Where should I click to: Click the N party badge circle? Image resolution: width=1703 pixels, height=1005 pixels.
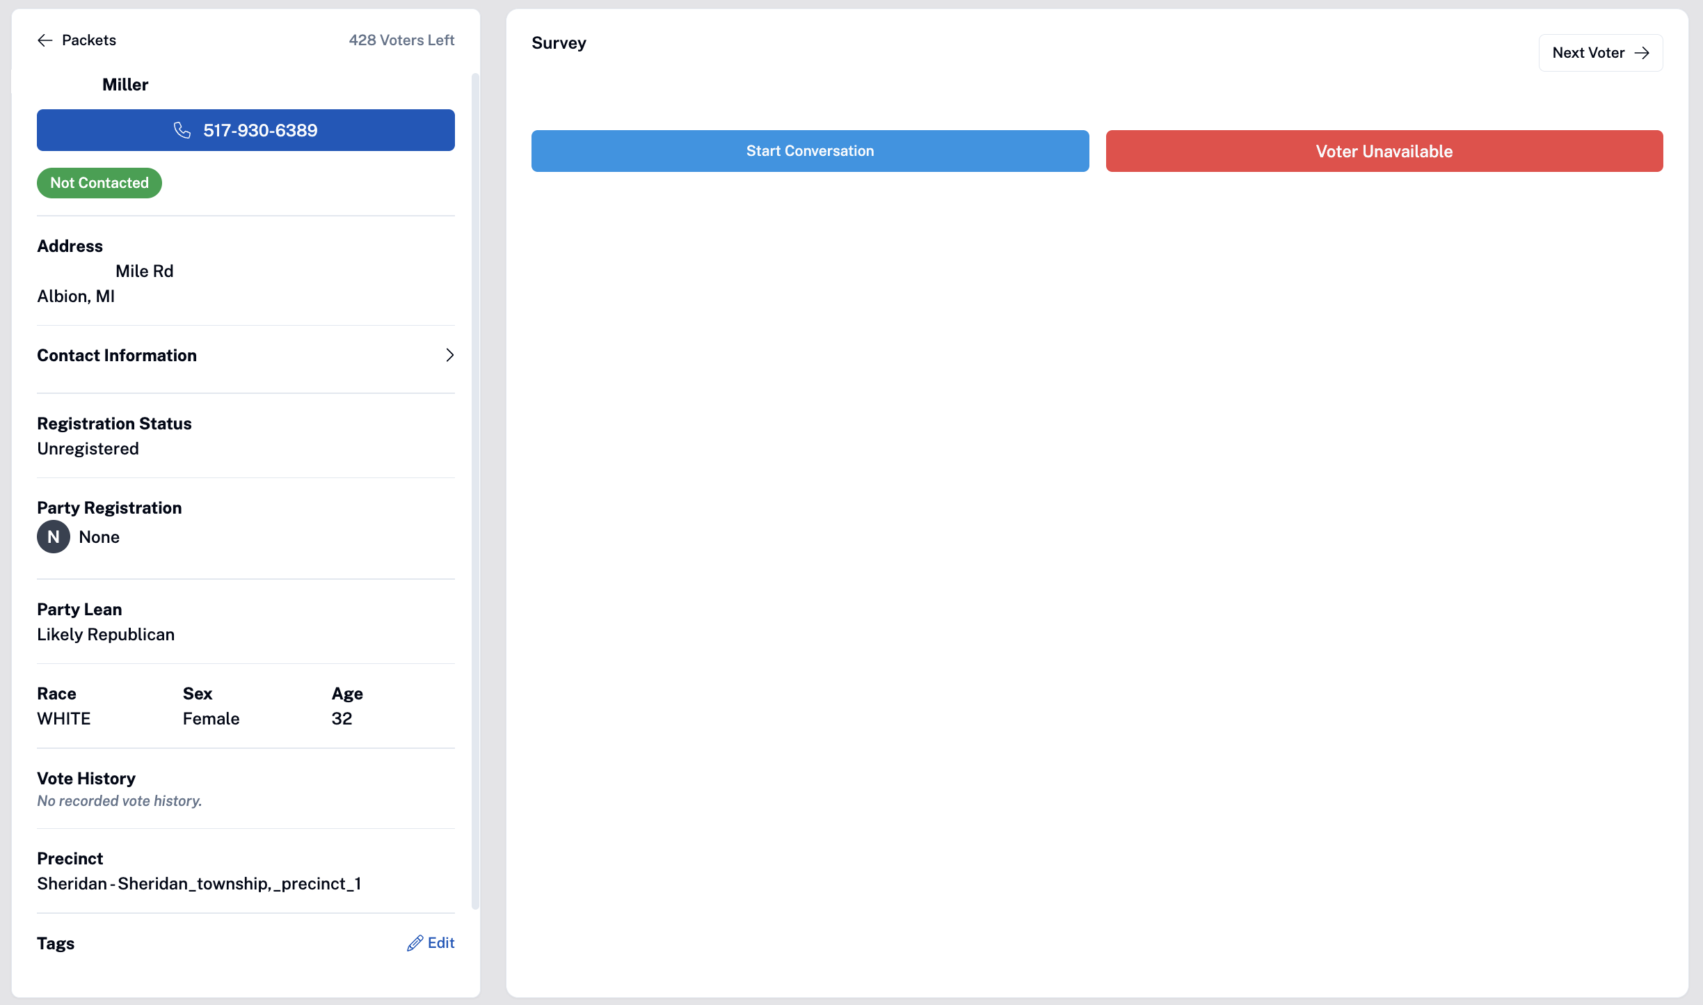[54, 537]
